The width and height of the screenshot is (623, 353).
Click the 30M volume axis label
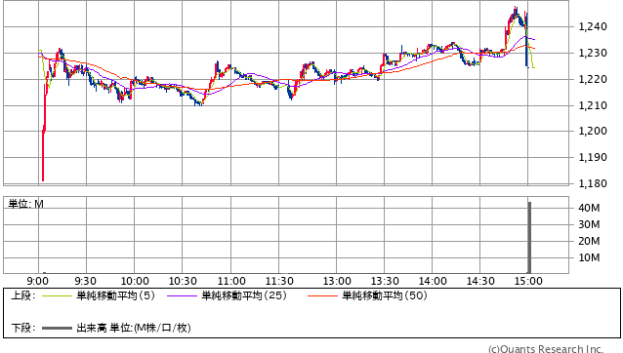589,224
